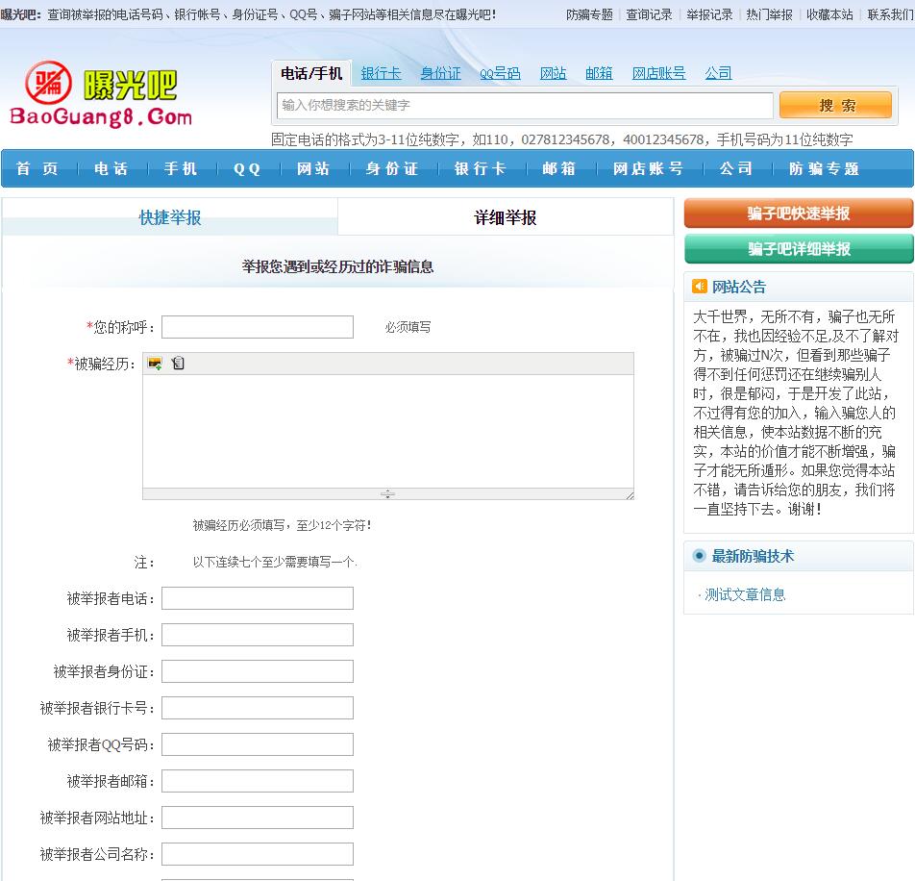Click the green 骗子吧详细举报 button

click(799, 249)
